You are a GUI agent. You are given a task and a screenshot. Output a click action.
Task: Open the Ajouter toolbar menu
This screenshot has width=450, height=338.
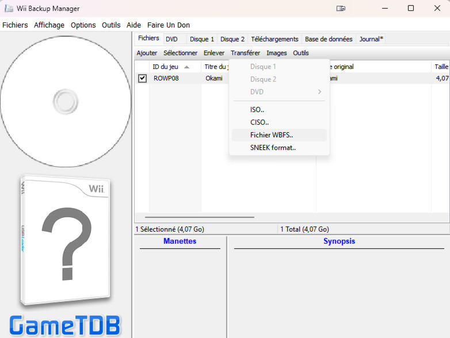(147, 53)
